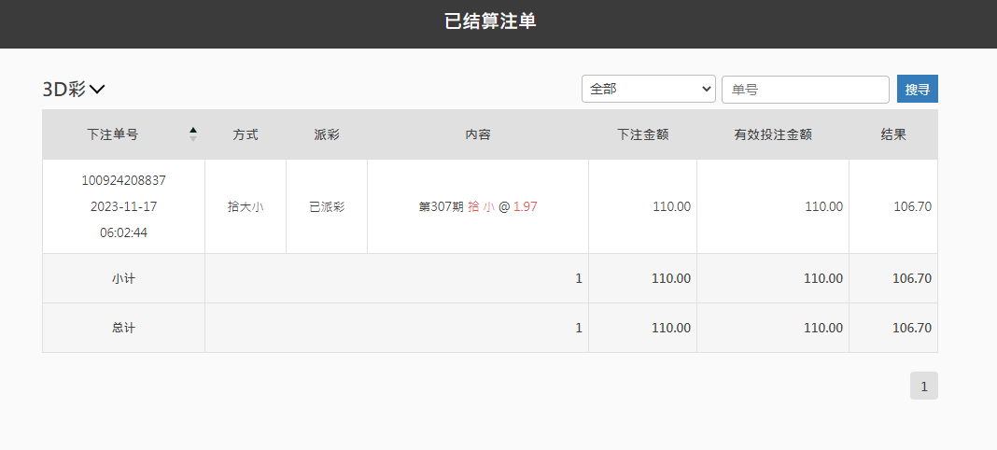Click the 已派彩 status cell
The image size is (997, 450).
pos(327,207)
